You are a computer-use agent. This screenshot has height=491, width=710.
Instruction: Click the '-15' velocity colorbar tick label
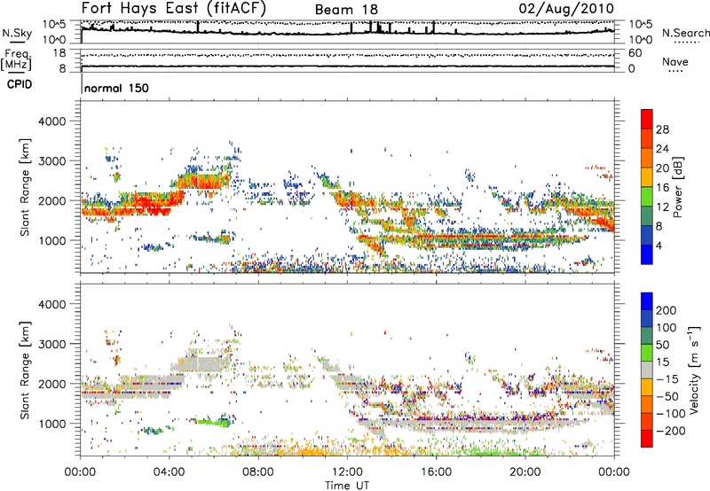click(667, 378)
